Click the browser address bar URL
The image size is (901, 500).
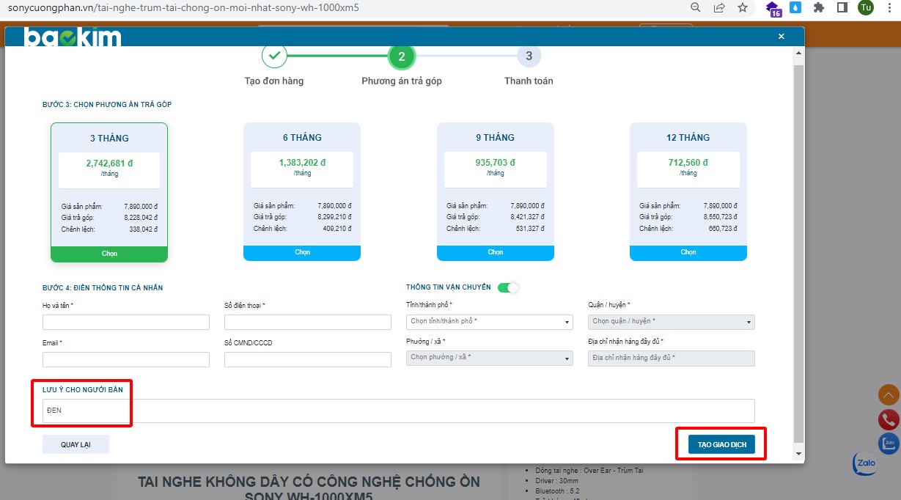183,8
